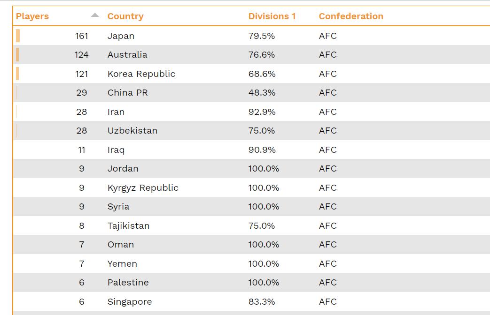Select Australia in the Country column

tap(127, 55)
